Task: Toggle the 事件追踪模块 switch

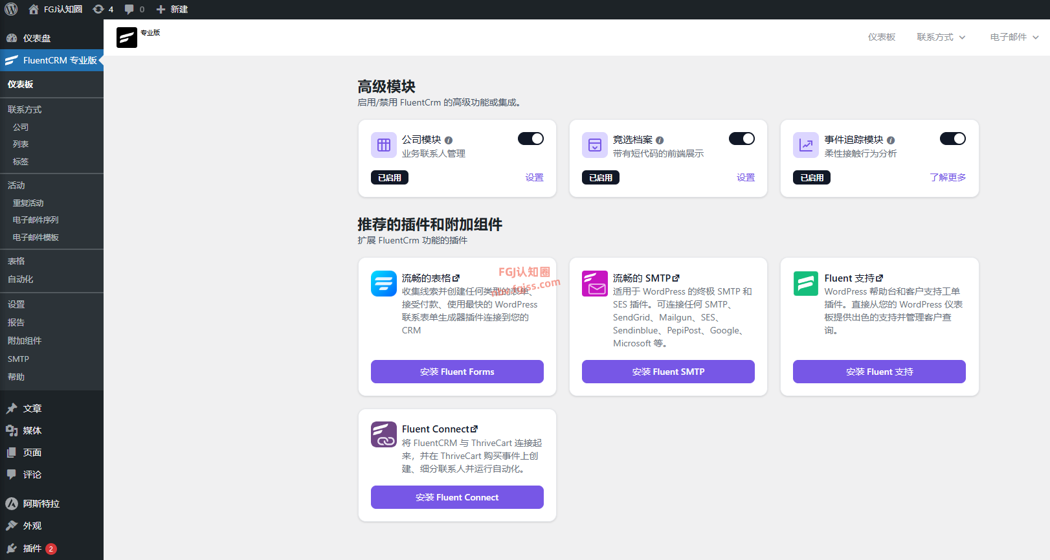Action: click(953, 139)
